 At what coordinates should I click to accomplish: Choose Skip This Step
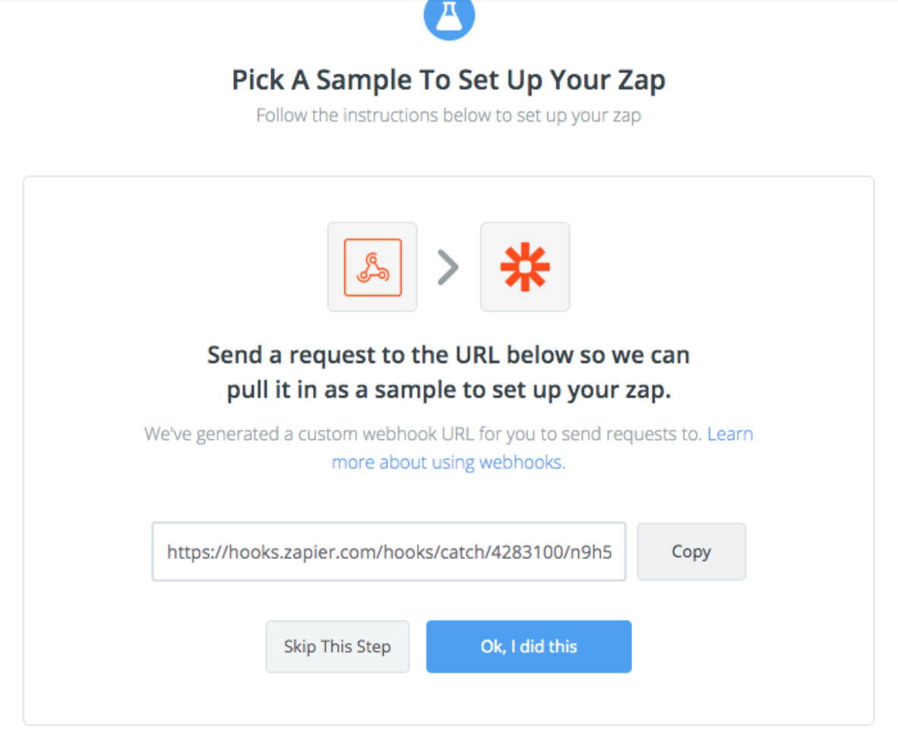[x=337, y=647]
